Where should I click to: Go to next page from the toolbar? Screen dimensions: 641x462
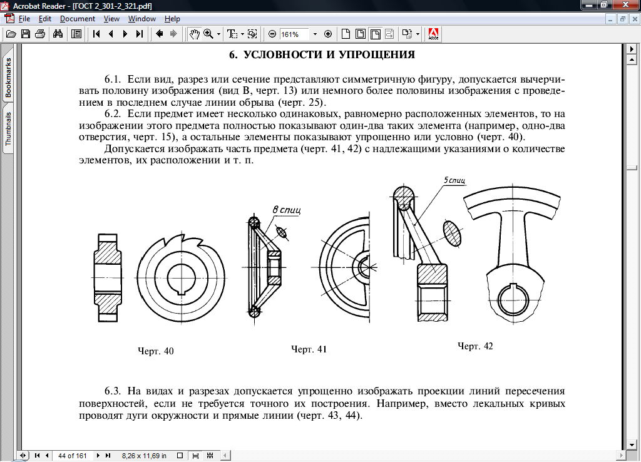(125, 34)
